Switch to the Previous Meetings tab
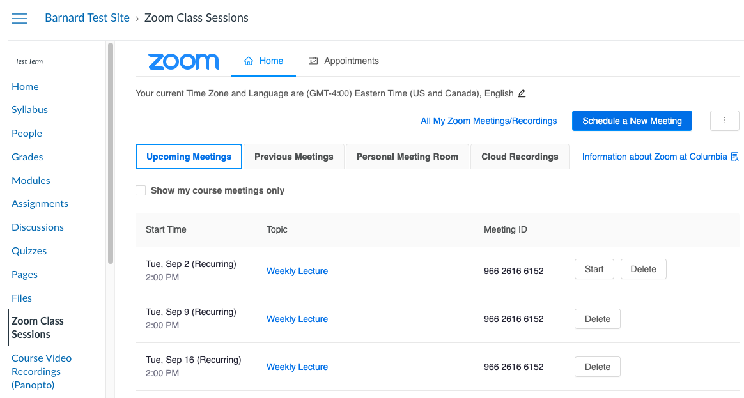744x398 pixels. [x=294, y=157]
